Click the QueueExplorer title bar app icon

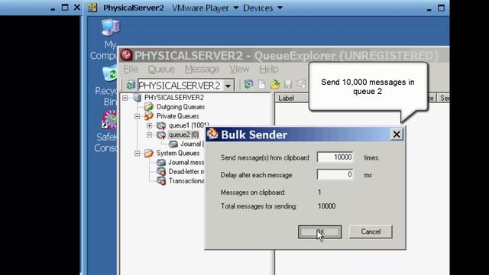pos(126,55)
